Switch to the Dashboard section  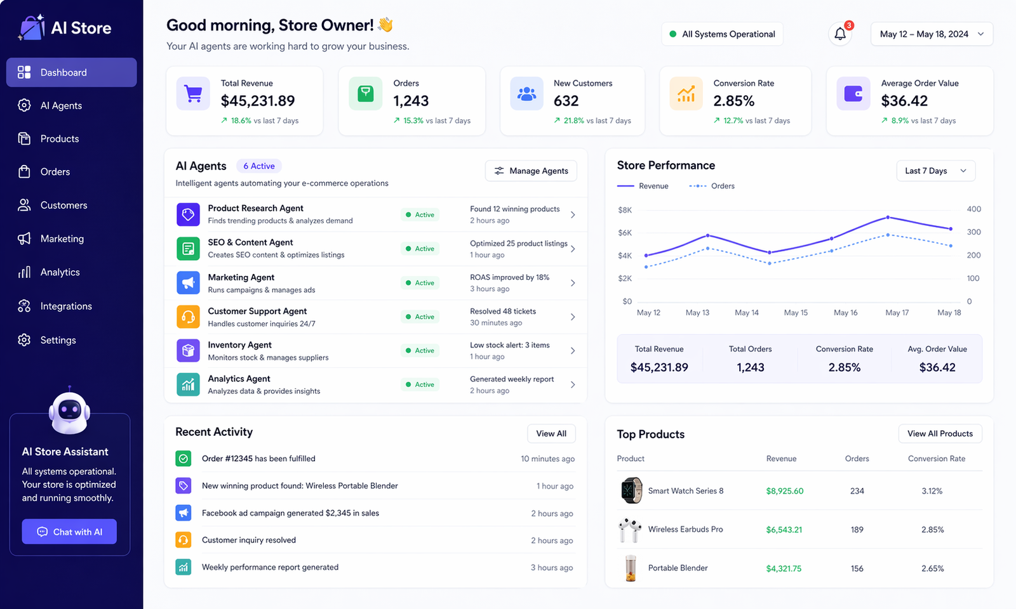(63, 72)
